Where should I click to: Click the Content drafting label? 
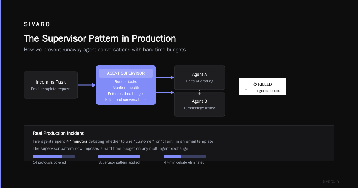pos(200,81)
